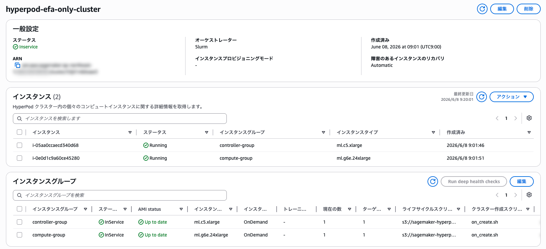Sort instances by ステータス column
This screenshot has height=249, width=546.
coord(206,132)
